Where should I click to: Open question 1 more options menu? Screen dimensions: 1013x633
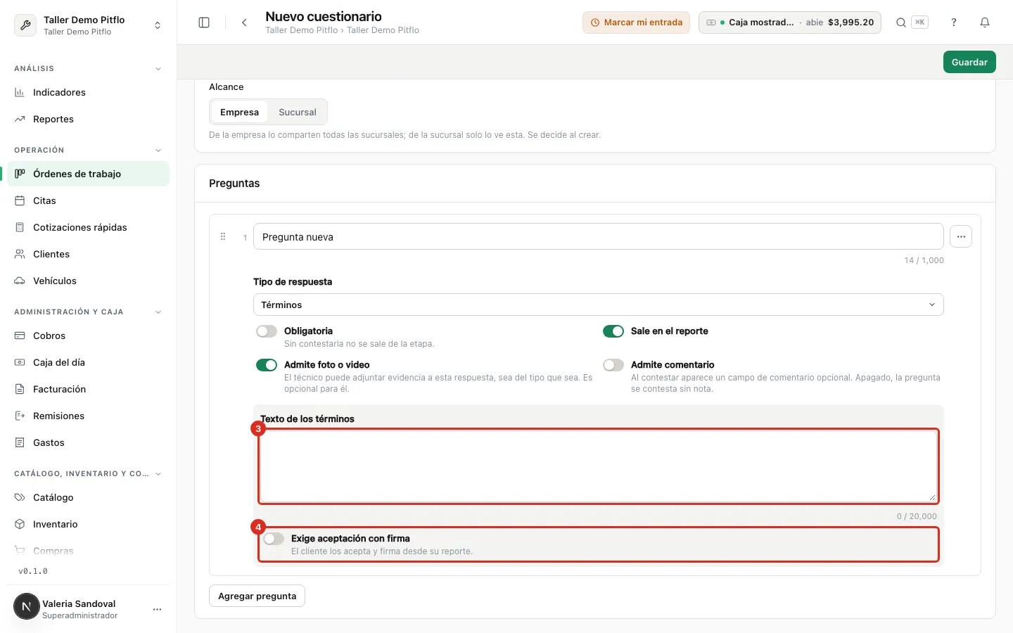click(961, 237)
